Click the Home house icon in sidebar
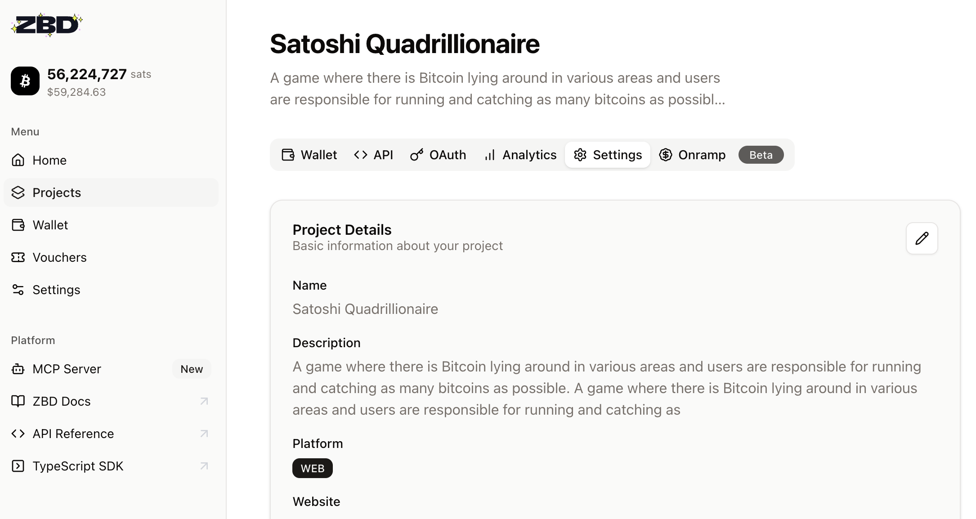The height and width of the screenshot is (519, 976). point(18,160)
